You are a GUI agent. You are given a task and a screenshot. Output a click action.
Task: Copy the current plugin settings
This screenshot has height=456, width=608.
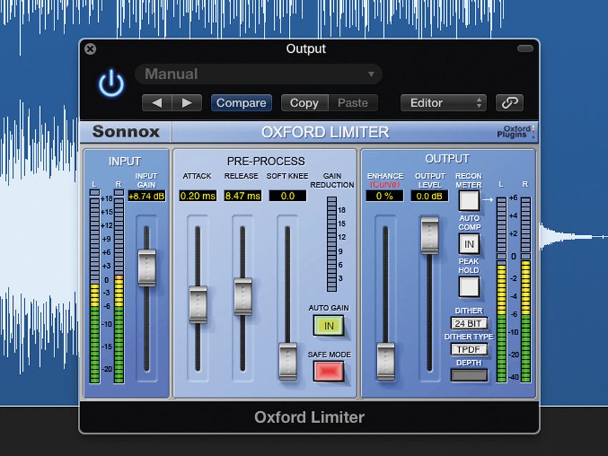(304, 102)
